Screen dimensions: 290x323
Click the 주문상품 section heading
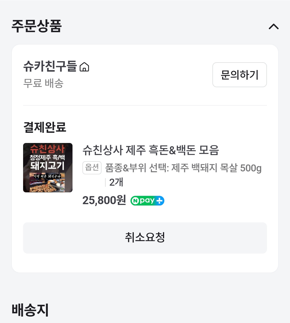(x=37, y=26)
